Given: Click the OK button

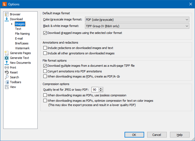Looking at the screenshot, I should tap(134, 135).
